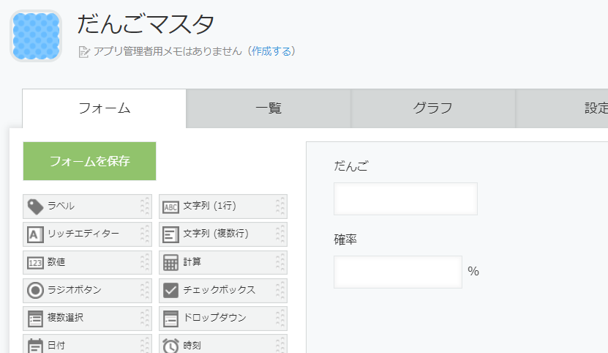Click the だんごマスタ app icon
This screenshot has height=353, width=608.
[36, 36]
